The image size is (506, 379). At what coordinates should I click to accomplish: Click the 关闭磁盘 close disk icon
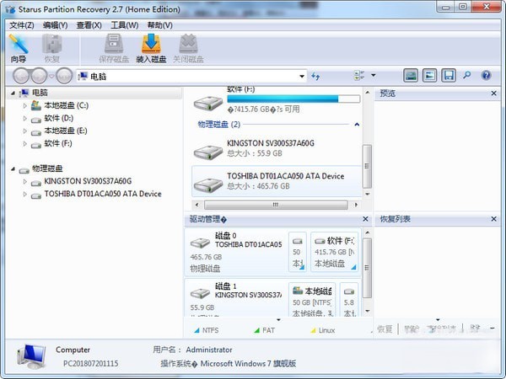pyautogui.click(x=187, y=48)
